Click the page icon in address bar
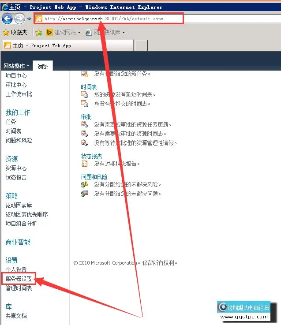 coord(39,19)
